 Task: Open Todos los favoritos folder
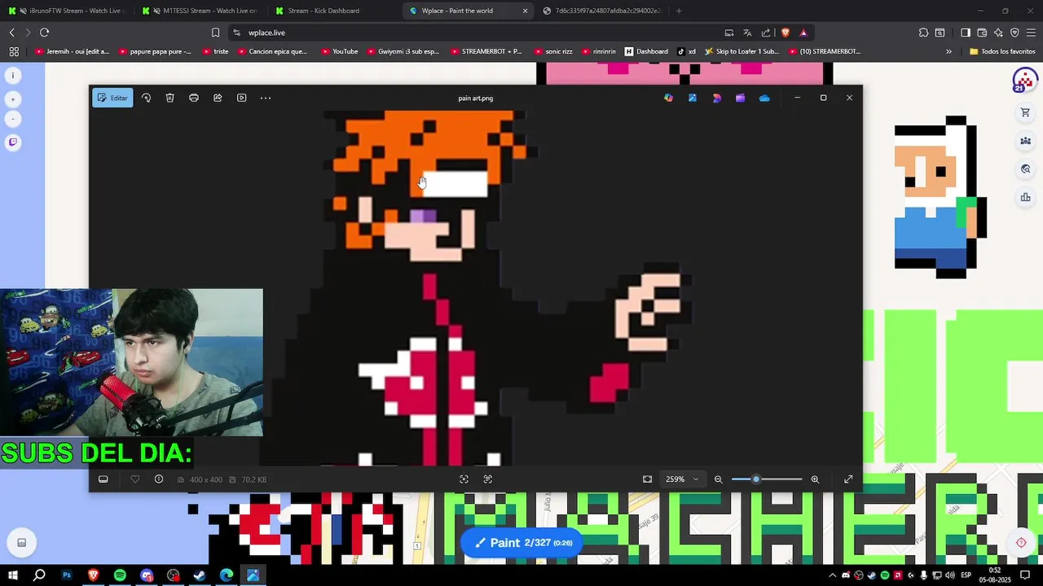point(1002,51)
